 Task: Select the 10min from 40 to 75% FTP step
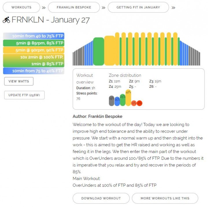[x=34, y=36]
